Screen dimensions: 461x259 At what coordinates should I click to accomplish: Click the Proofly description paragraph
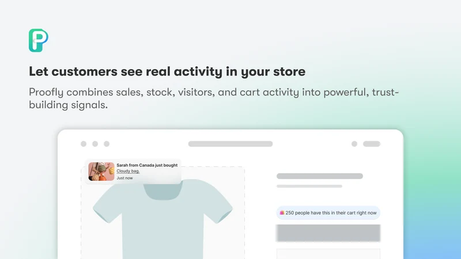point(214,98)
